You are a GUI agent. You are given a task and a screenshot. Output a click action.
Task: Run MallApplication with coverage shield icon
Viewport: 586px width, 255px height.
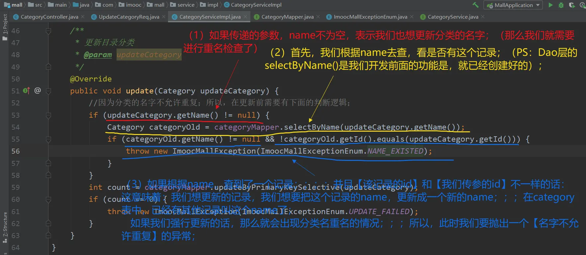(572, 5)
